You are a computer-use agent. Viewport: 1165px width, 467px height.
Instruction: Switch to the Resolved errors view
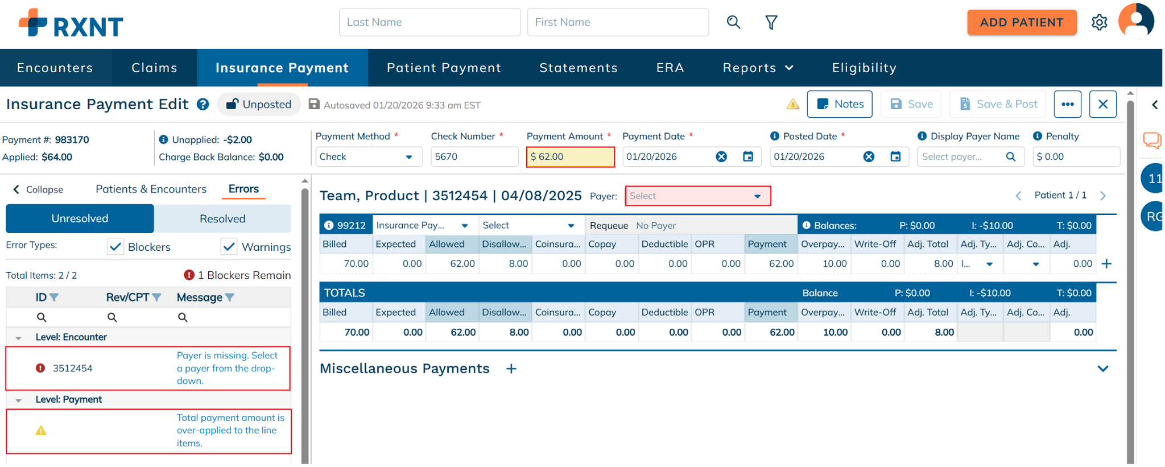coord(222,219)
